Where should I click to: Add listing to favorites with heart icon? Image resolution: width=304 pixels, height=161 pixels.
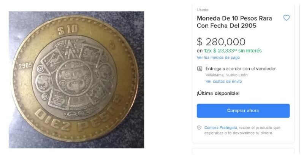(287, 18)
